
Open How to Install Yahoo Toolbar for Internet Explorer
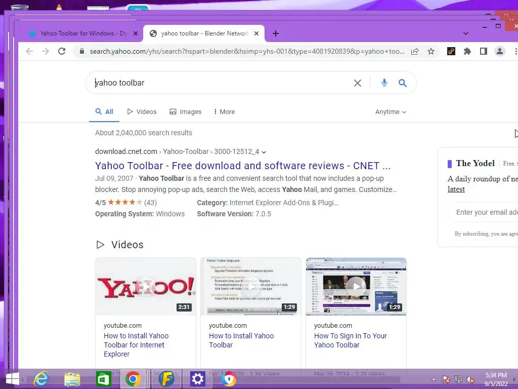pos(136,345)
